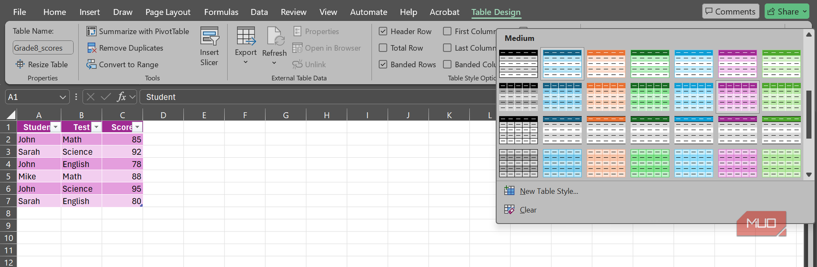Viewport: 817px width, 267px height.
Task: Click the Convert to Range icon
Action: tap(91, 64)
